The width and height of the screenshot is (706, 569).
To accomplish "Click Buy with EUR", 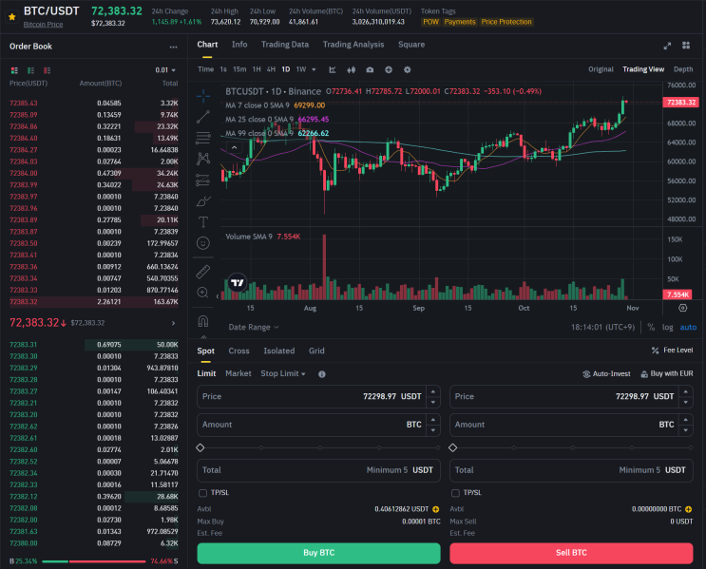I will point(667,374).
